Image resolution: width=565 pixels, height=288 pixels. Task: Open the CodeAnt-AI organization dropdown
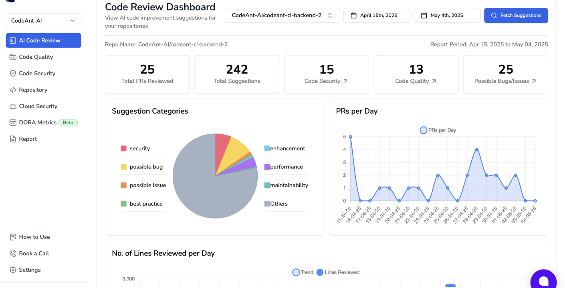pyautogui.click(x=43, y=21)
